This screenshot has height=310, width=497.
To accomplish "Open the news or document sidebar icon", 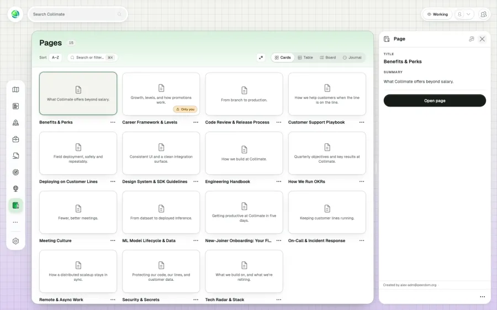I will click(x=15, y=106).
